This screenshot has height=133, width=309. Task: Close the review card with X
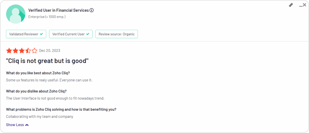(x=304, y=4)
